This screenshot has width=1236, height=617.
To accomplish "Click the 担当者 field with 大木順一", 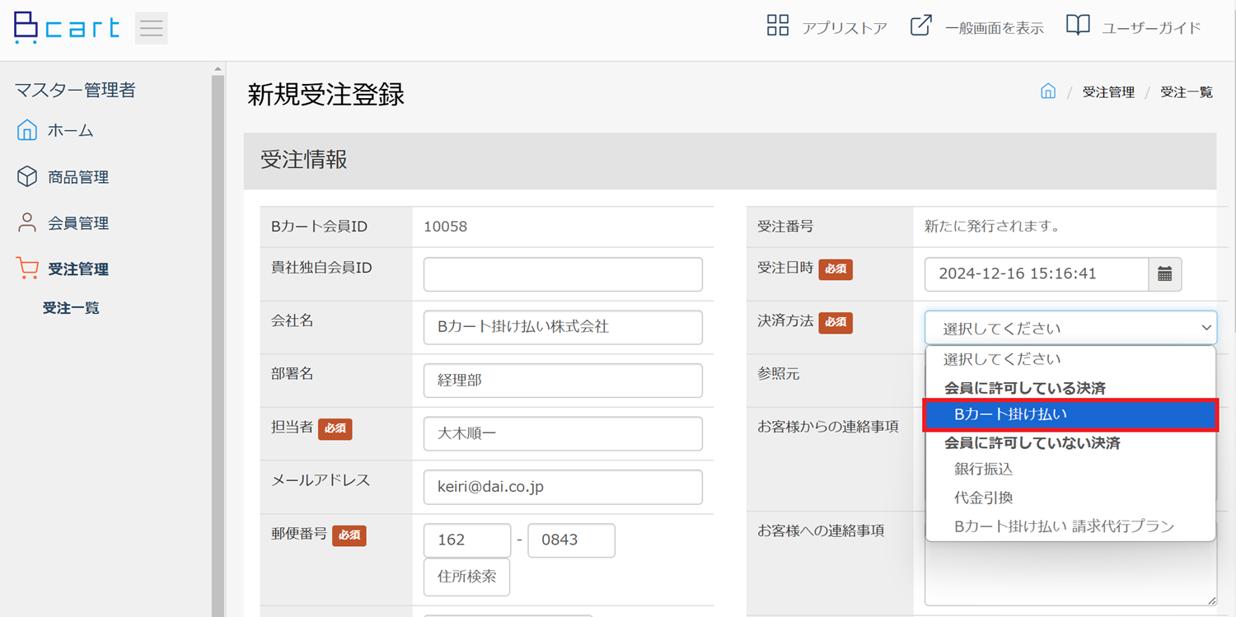I will (563, 433).
